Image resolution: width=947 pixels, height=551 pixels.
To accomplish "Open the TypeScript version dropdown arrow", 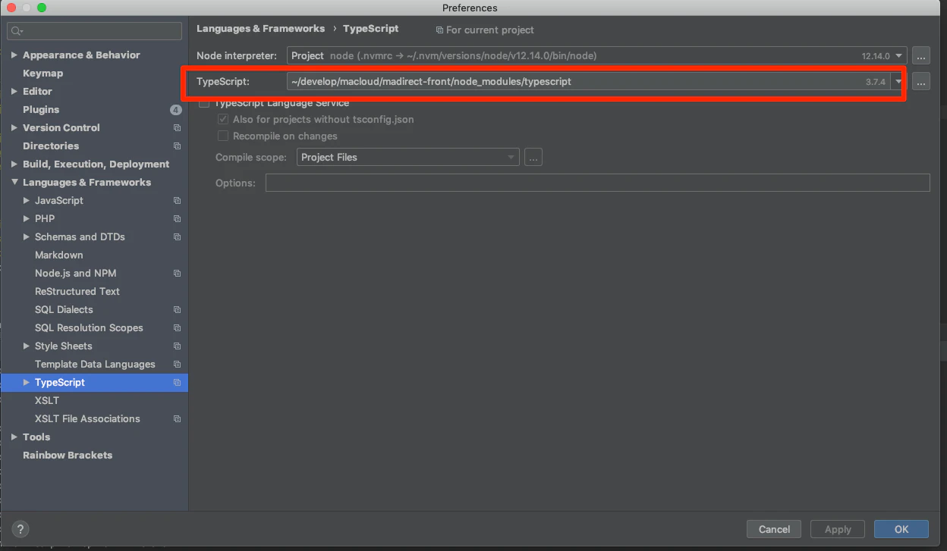I will [x=899, y=82].
